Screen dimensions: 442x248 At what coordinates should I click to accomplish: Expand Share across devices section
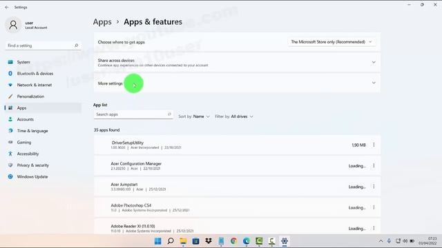tap(237, 63)
